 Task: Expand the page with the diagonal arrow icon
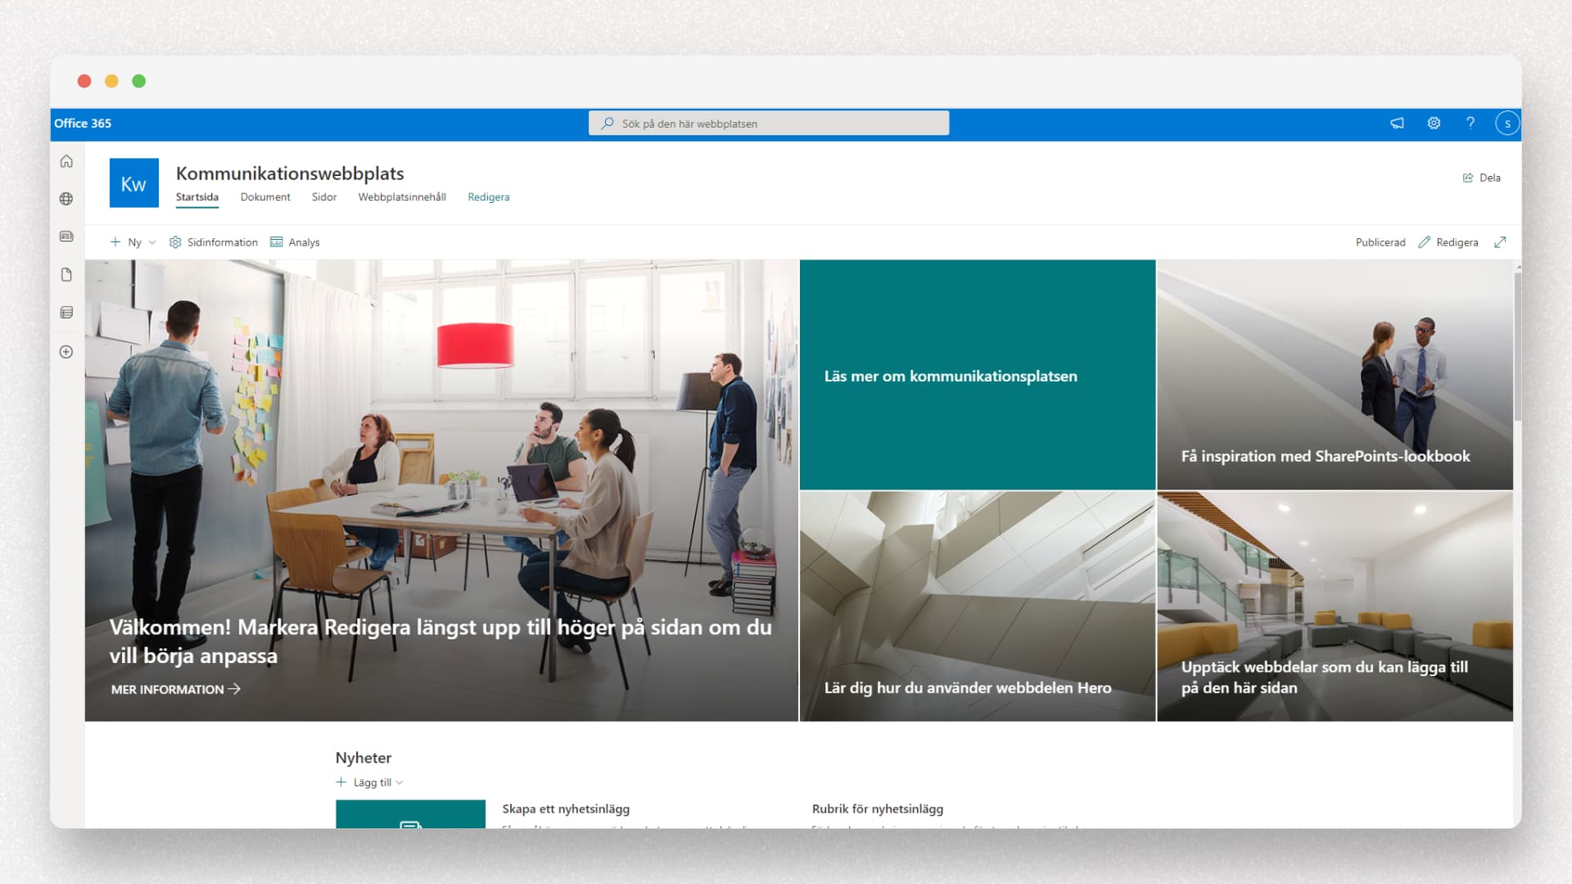(1501, 241)
